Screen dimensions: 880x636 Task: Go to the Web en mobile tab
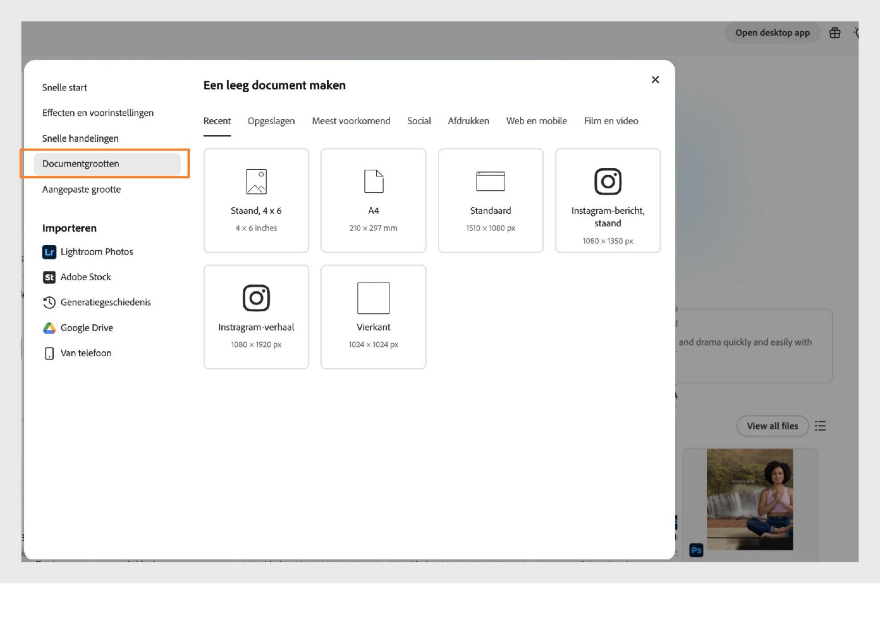pos(536,121)
